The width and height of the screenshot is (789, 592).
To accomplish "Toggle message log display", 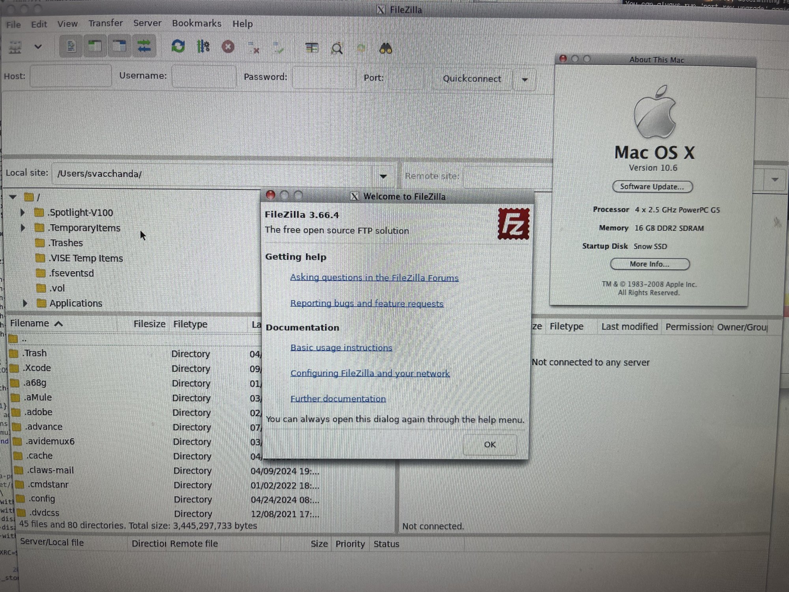I will coord(71,47).
